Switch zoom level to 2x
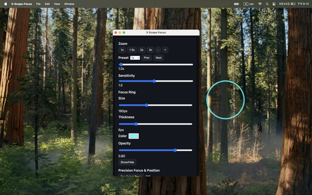The height and width of the screenshot is (195, 312). click(x=142, y=50)
